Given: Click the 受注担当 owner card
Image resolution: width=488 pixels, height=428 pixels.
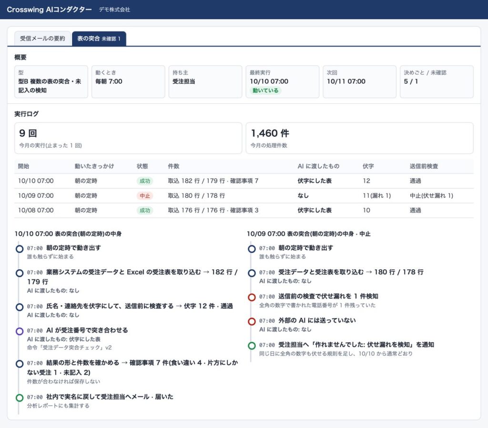Looking at the screenshot, I should [205, 82].
